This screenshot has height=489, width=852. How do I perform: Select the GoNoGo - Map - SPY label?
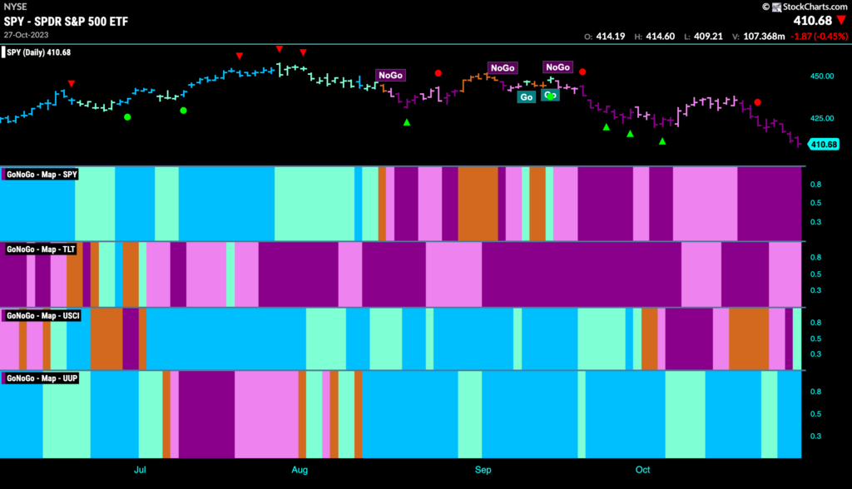point(42,175)
